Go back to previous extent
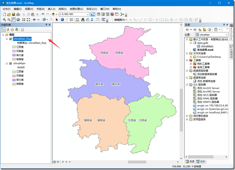Image resolution: width=235 pixels, height=170 pixels. tap(34, 20)
